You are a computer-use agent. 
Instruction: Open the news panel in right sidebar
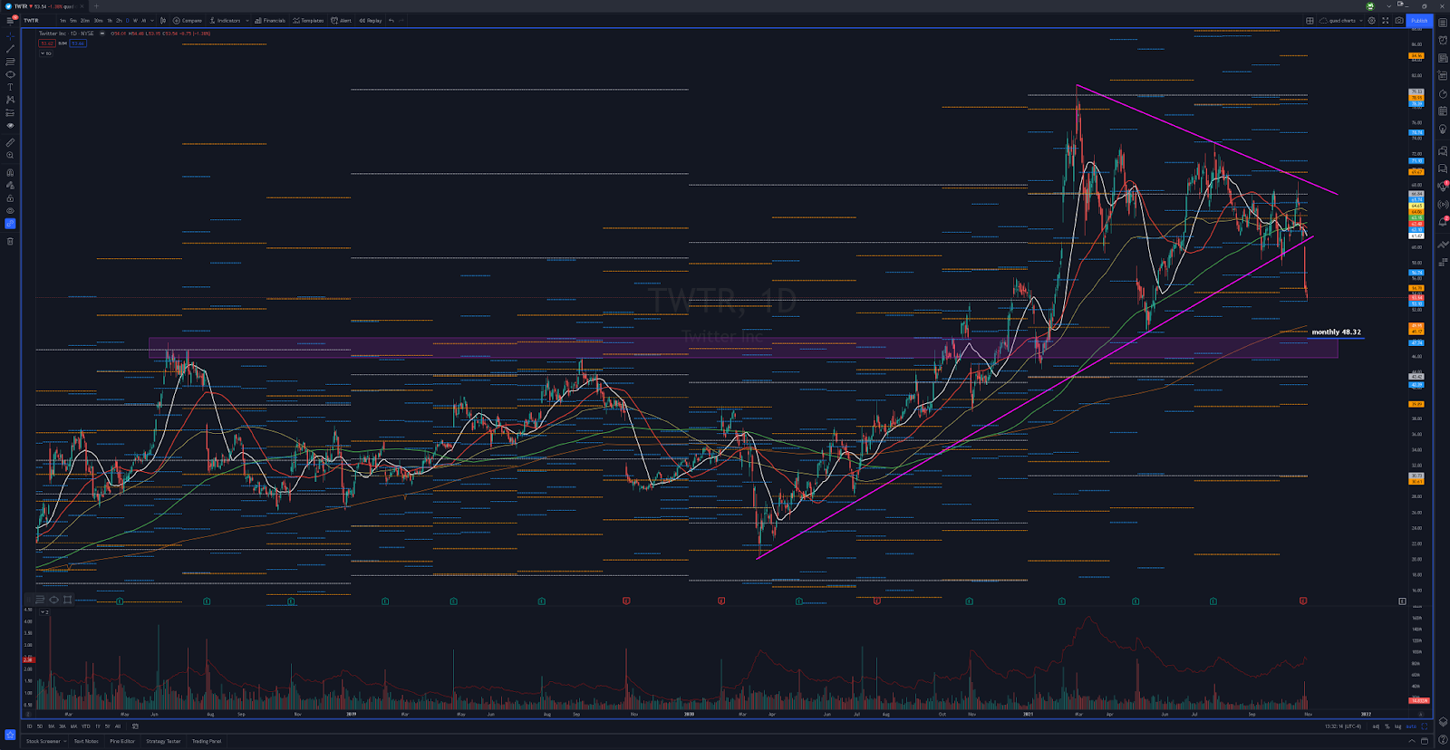[x=1443, y=58]
